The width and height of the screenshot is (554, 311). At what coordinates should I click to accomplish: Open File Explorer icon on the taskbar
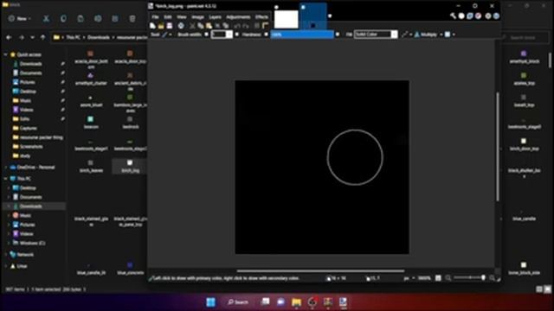click(x=296, y=302)
